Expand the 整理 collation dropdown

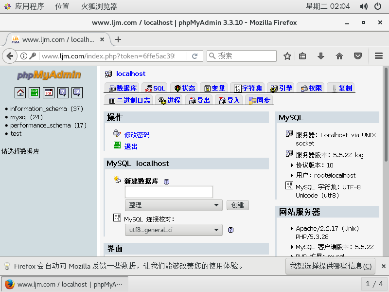click(x=174, y=205)
